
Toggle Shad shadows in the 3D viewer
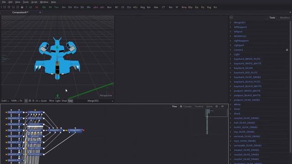pyautogui.click(x=64, y=101)
